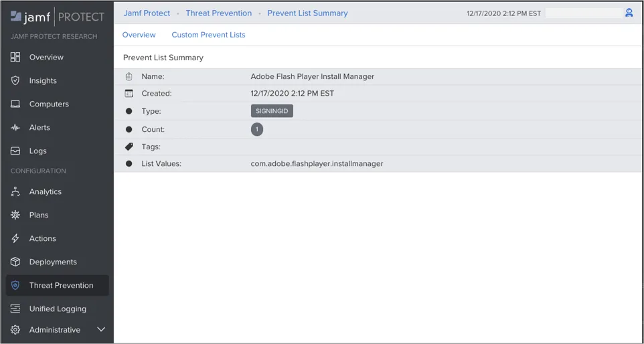Click the Plans gear icon
The image size is (644, 344).
click(x=15, y=215)
